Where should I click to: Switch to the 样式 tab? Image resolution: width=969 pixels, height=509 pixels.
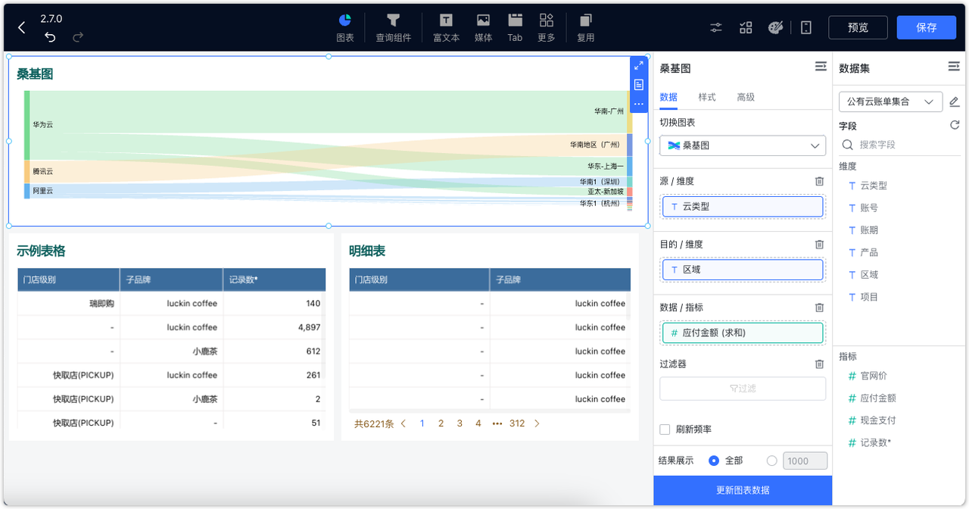[706, 97]
